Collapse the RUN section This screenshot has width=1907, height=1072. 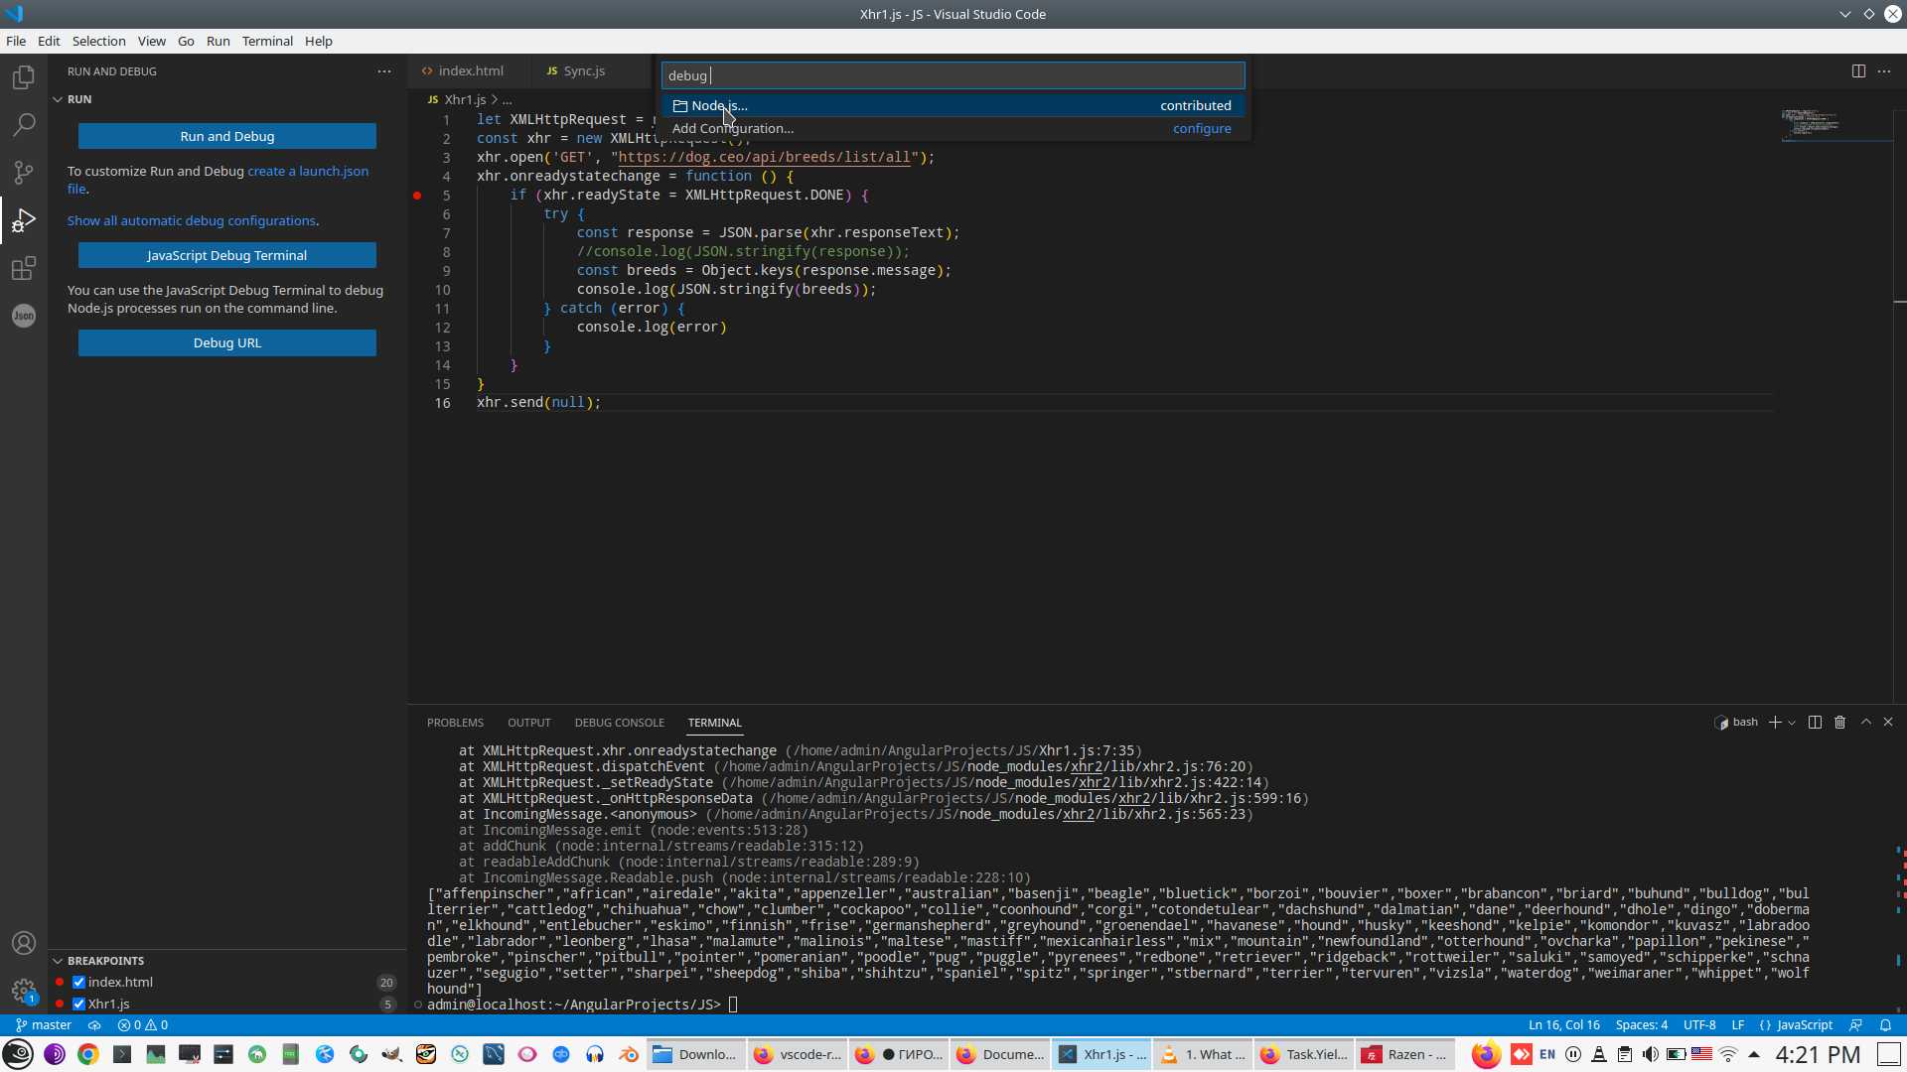click(x=58, y=98)
